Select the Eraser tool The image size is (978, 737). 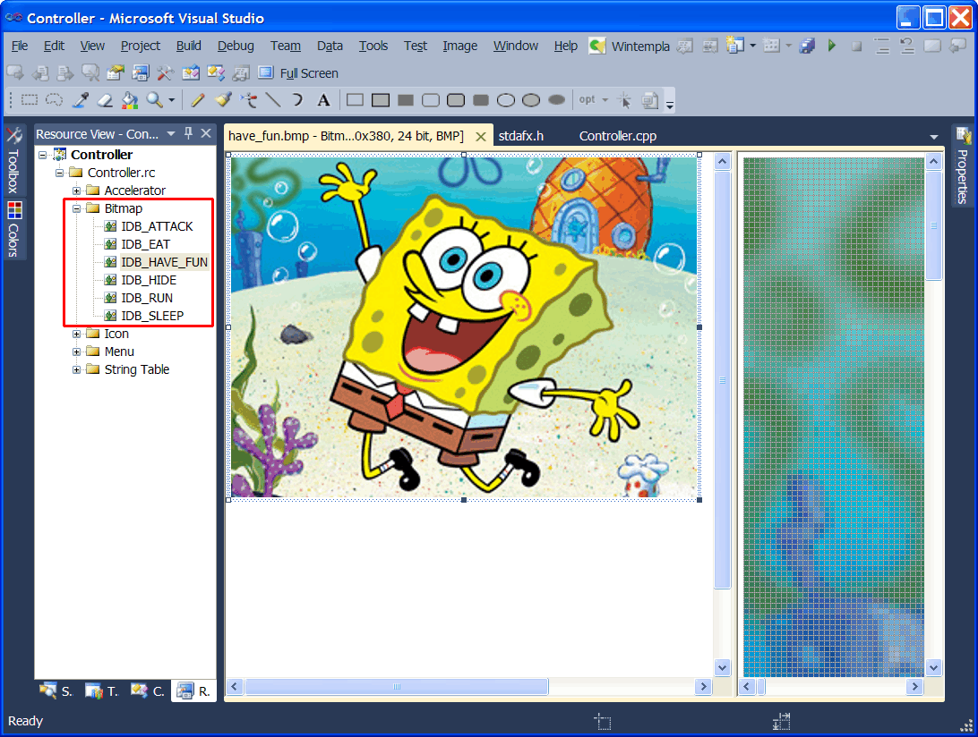point(105,99)
